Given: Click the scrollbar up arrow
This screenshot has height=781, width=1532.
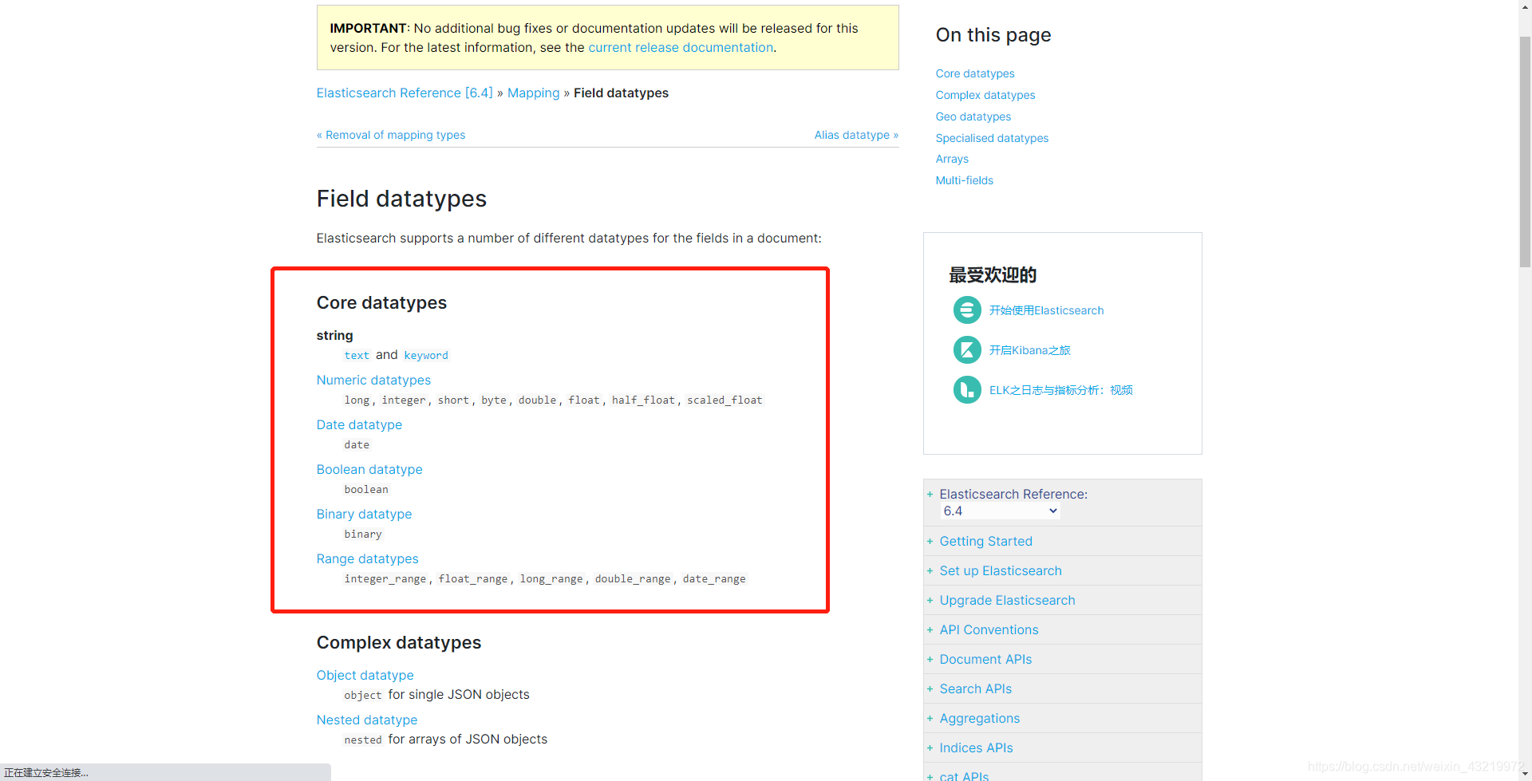Looking at the screenshot, I should 1525,6.
